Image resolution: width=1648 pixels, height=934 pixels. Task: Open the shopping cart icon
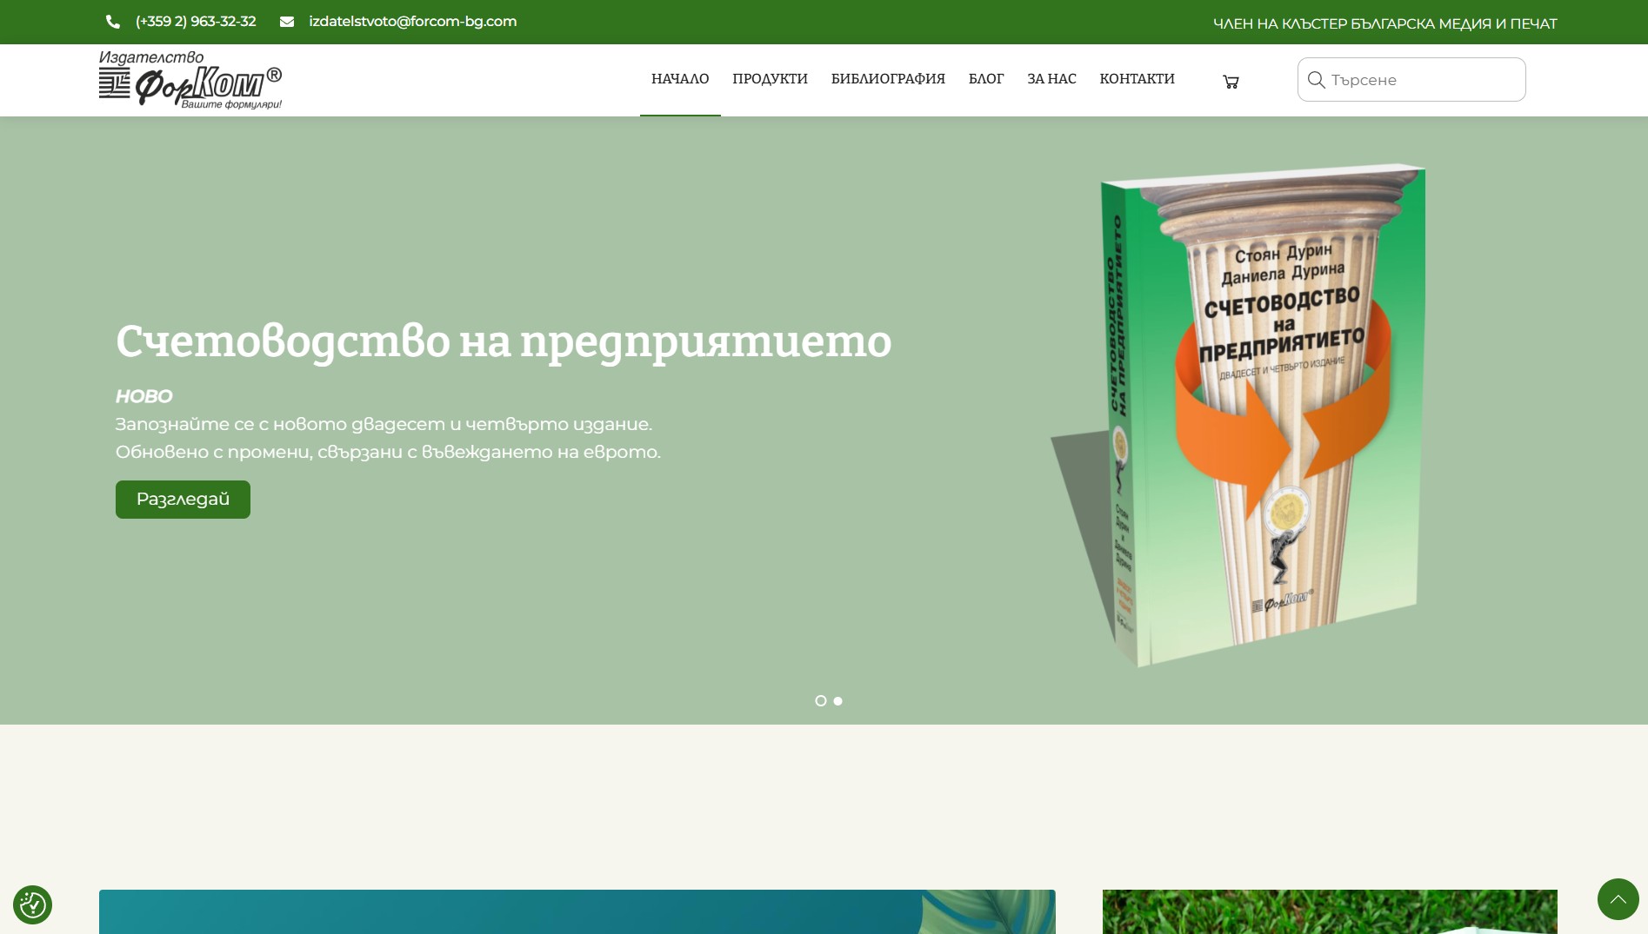(x=1231, y=81)
